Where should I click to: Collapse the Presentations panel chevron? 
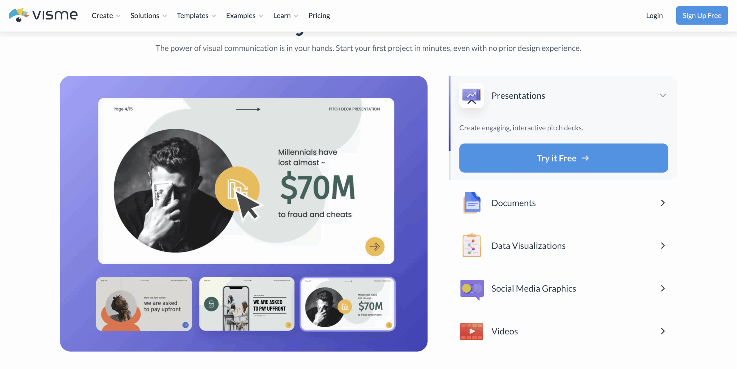663,96
